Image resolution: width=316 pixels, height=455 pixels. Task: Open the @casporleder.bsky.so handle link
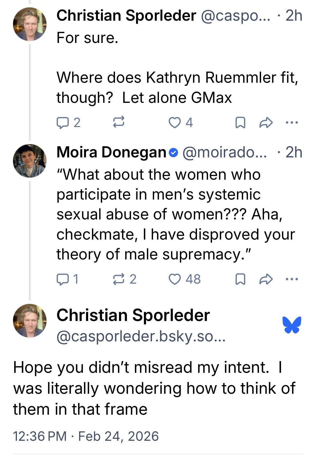(x=141, y=336)
